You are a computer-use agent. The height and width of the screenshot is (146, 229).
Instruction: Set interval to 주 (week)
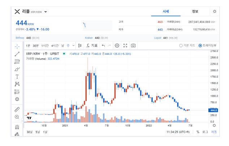[68, 46]
